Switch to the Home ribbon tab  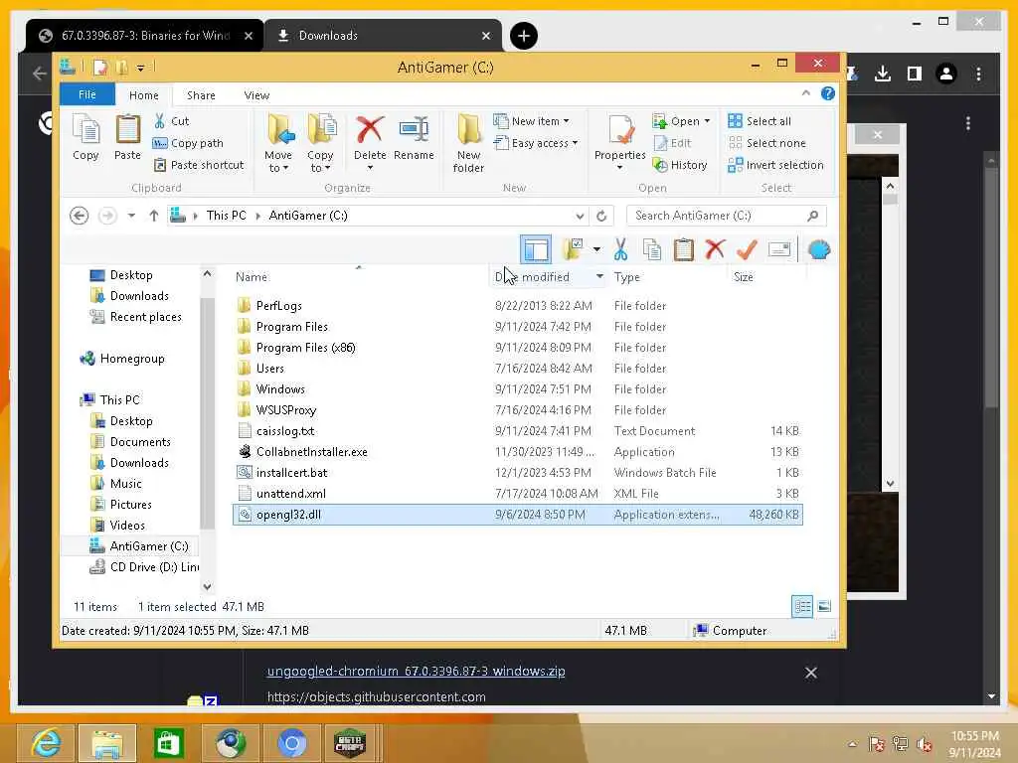click(x=143, y=95)
